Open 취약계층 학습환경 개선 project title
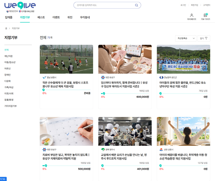Viewport: 215px width, 181px height. 183,157
